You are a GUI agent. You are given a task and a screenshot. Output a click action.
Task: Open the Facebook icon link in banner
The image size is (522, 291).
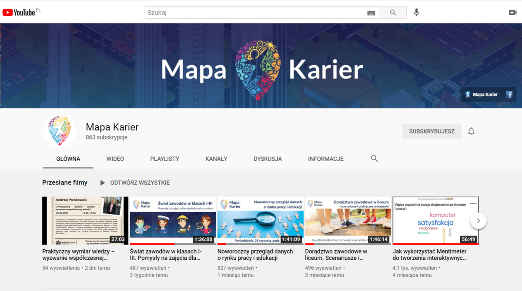[509, 94]
